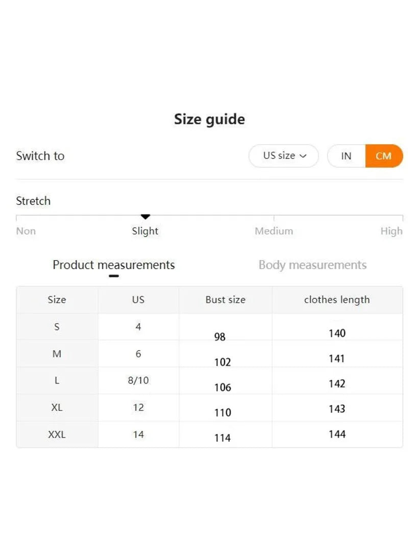The height and width of the screenshot is (545, 408).
Task: Select the XXL size row
Action: coord(57,435)
